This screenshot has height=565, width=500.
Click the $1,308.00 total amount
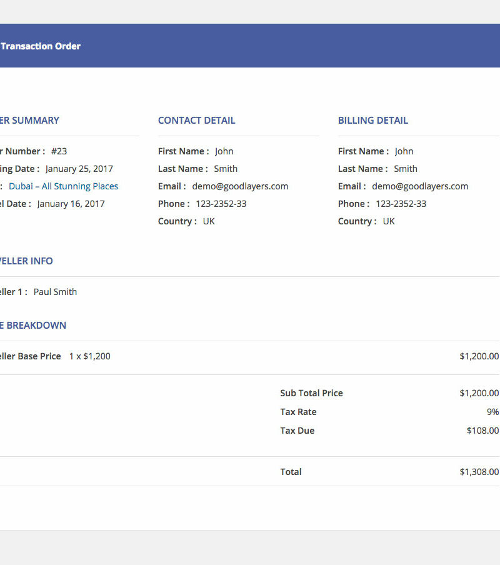(479, 472)
